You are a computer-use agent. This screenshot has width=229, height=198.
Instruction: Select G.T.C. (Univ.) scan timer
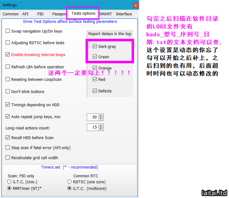click(9, 182)
